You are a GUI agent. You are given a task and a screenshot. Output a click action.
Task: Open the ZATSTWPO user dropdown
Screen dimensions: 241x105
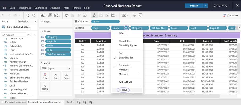[x=222, y=6]
